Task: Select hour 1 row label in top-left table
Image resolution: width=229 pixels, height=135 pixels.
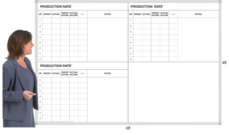Action: point(40,21)
